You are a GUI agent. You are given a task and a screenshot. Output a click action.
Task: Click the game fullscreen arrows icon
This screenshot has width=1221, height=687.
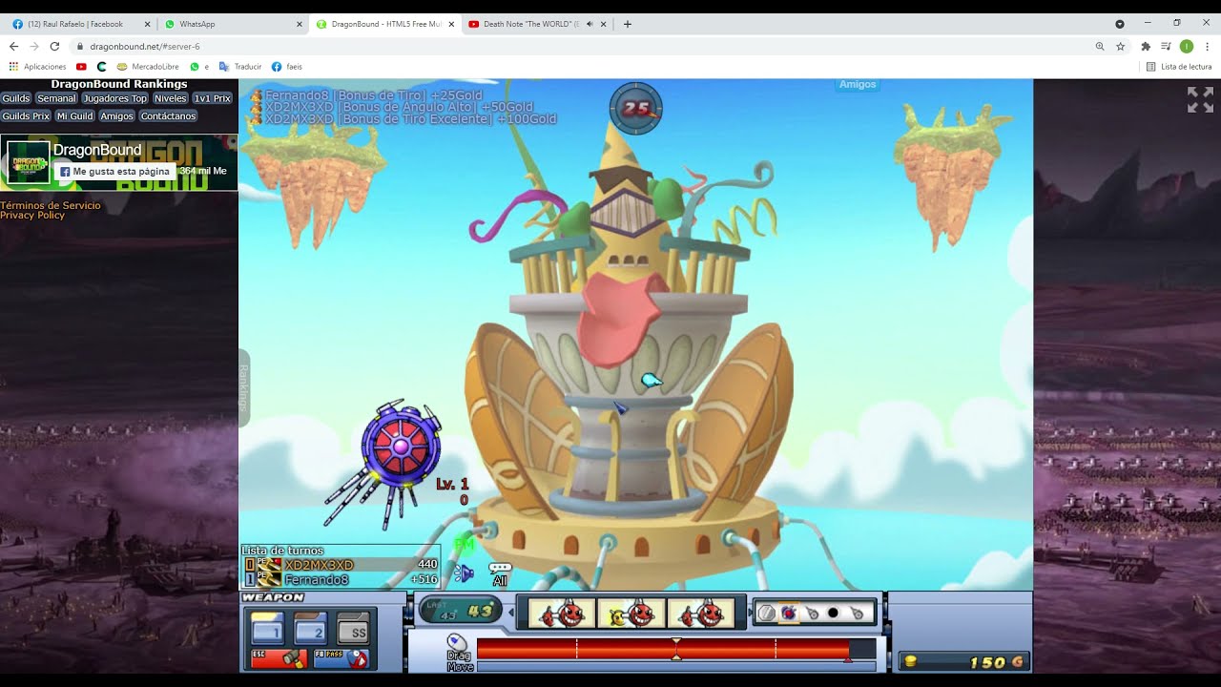coord(1200,99)
